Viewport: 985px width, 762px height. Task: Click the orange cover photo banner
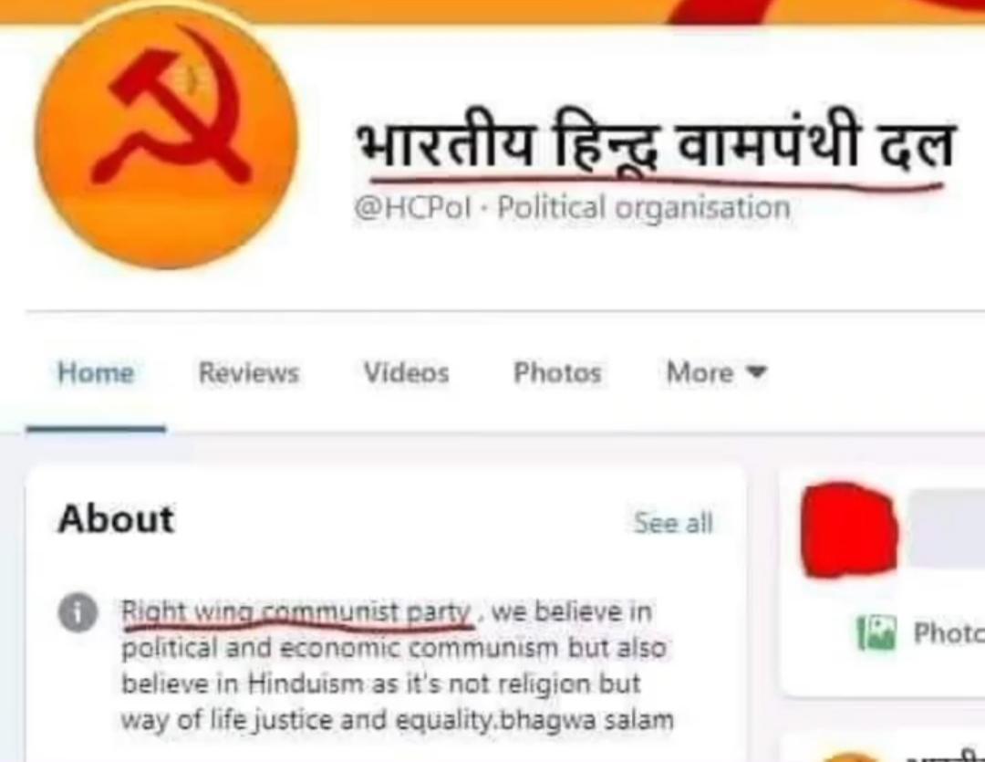coord(493,11)
